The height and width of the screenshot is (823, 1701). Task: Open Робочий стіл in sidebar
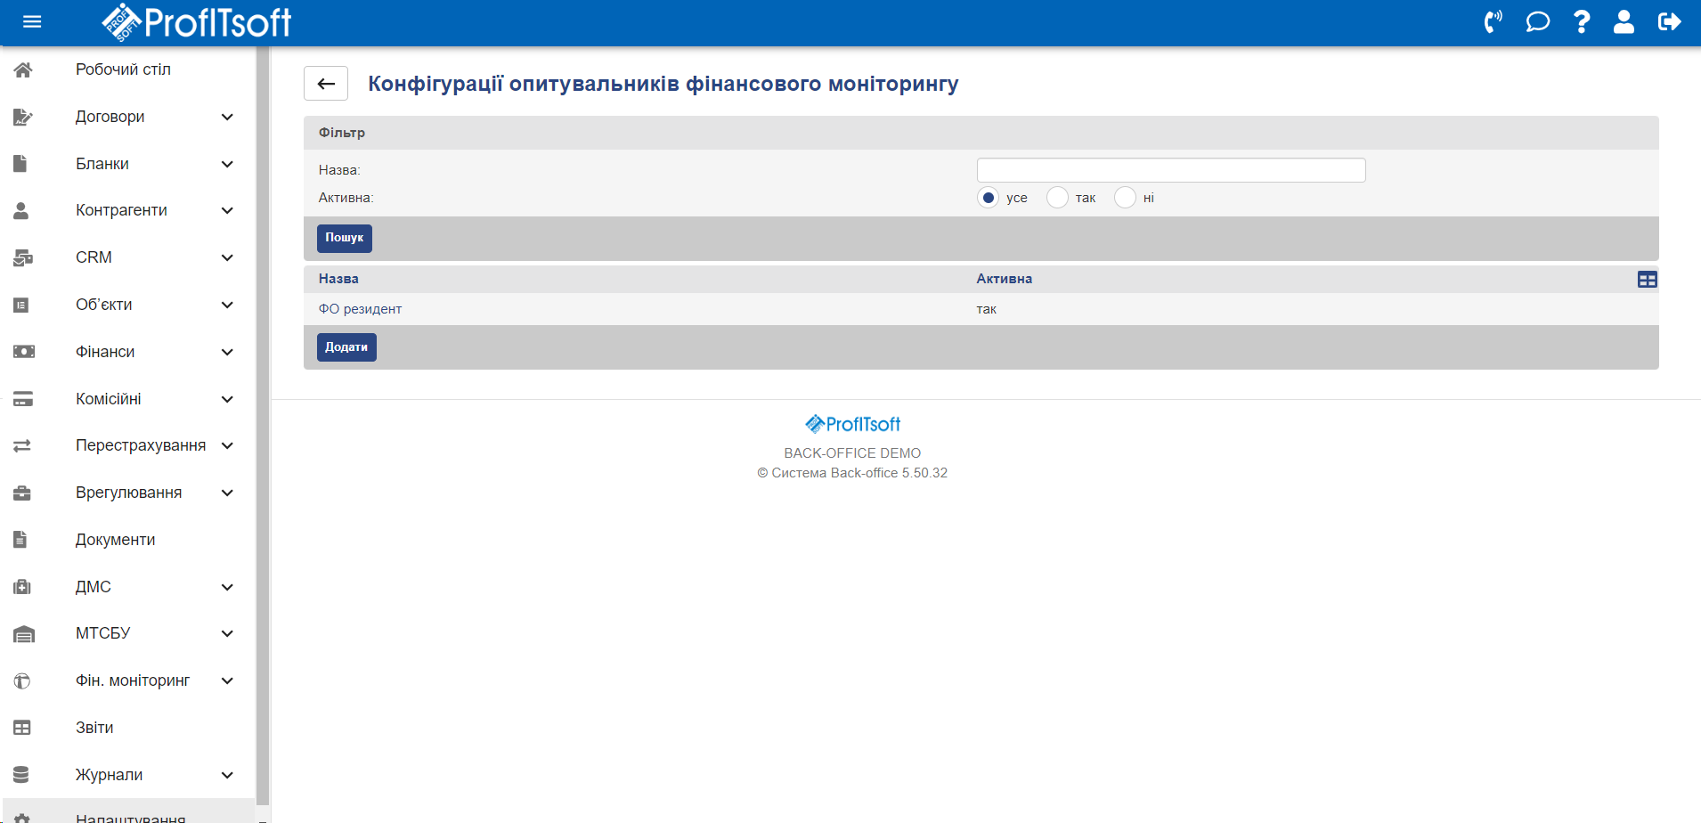click(x=123, y=69)
